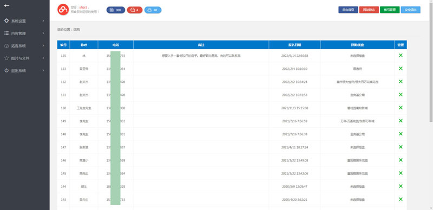Delete row 145 with the green X
This screenshot has height=210, width=433.
[x=401, y=173]
